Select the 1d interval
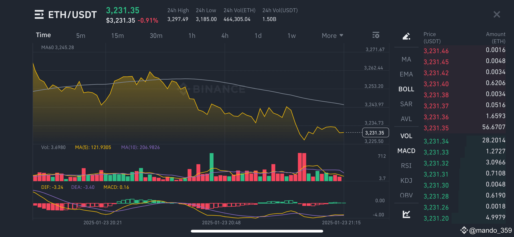This screenshot has width=514, height=237. click(258, 35)
